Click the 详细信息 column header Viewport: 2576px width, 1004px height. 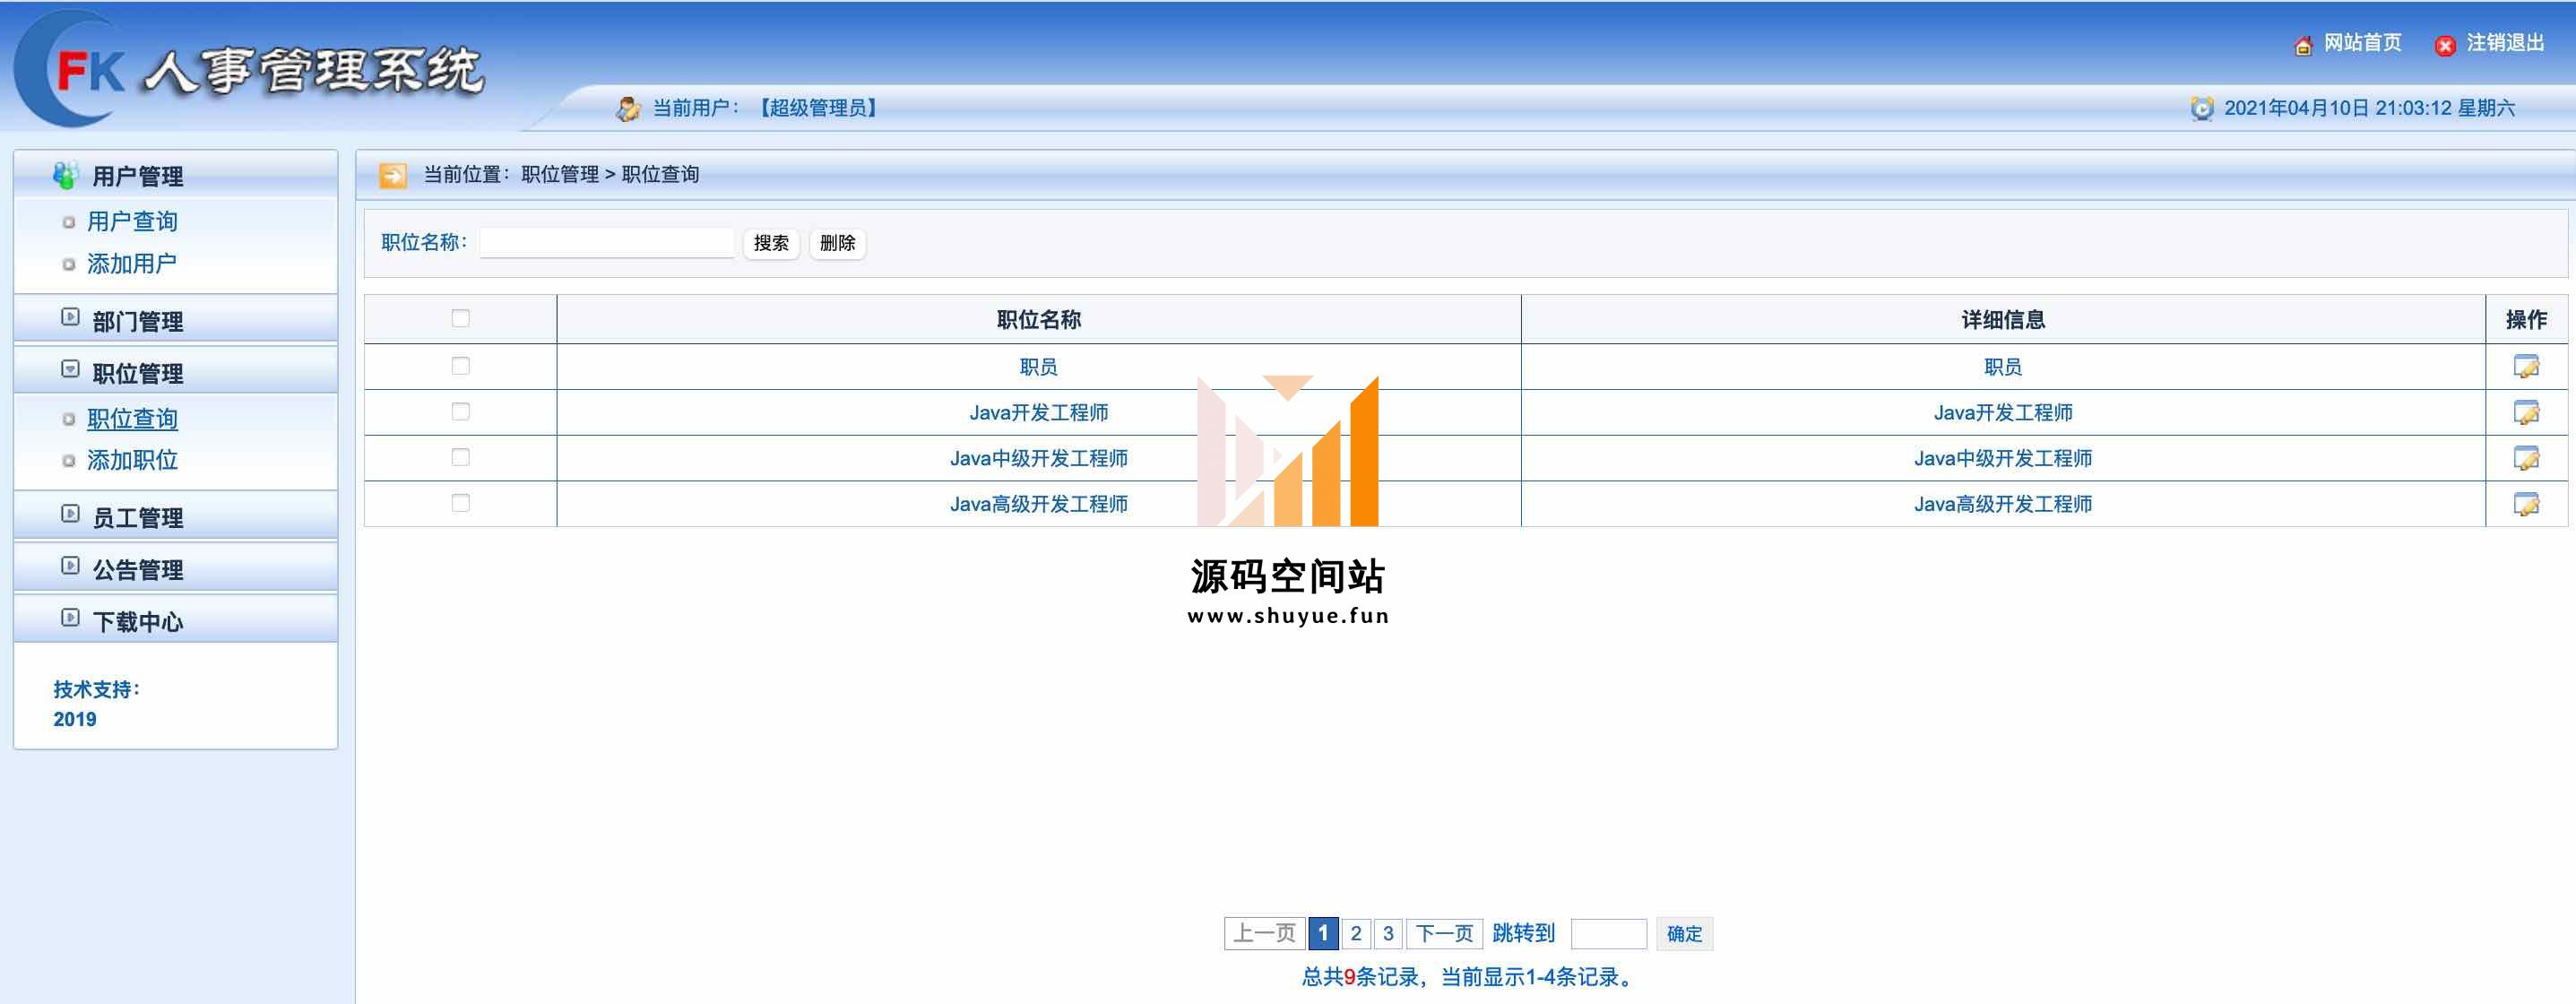[2003, 319]
